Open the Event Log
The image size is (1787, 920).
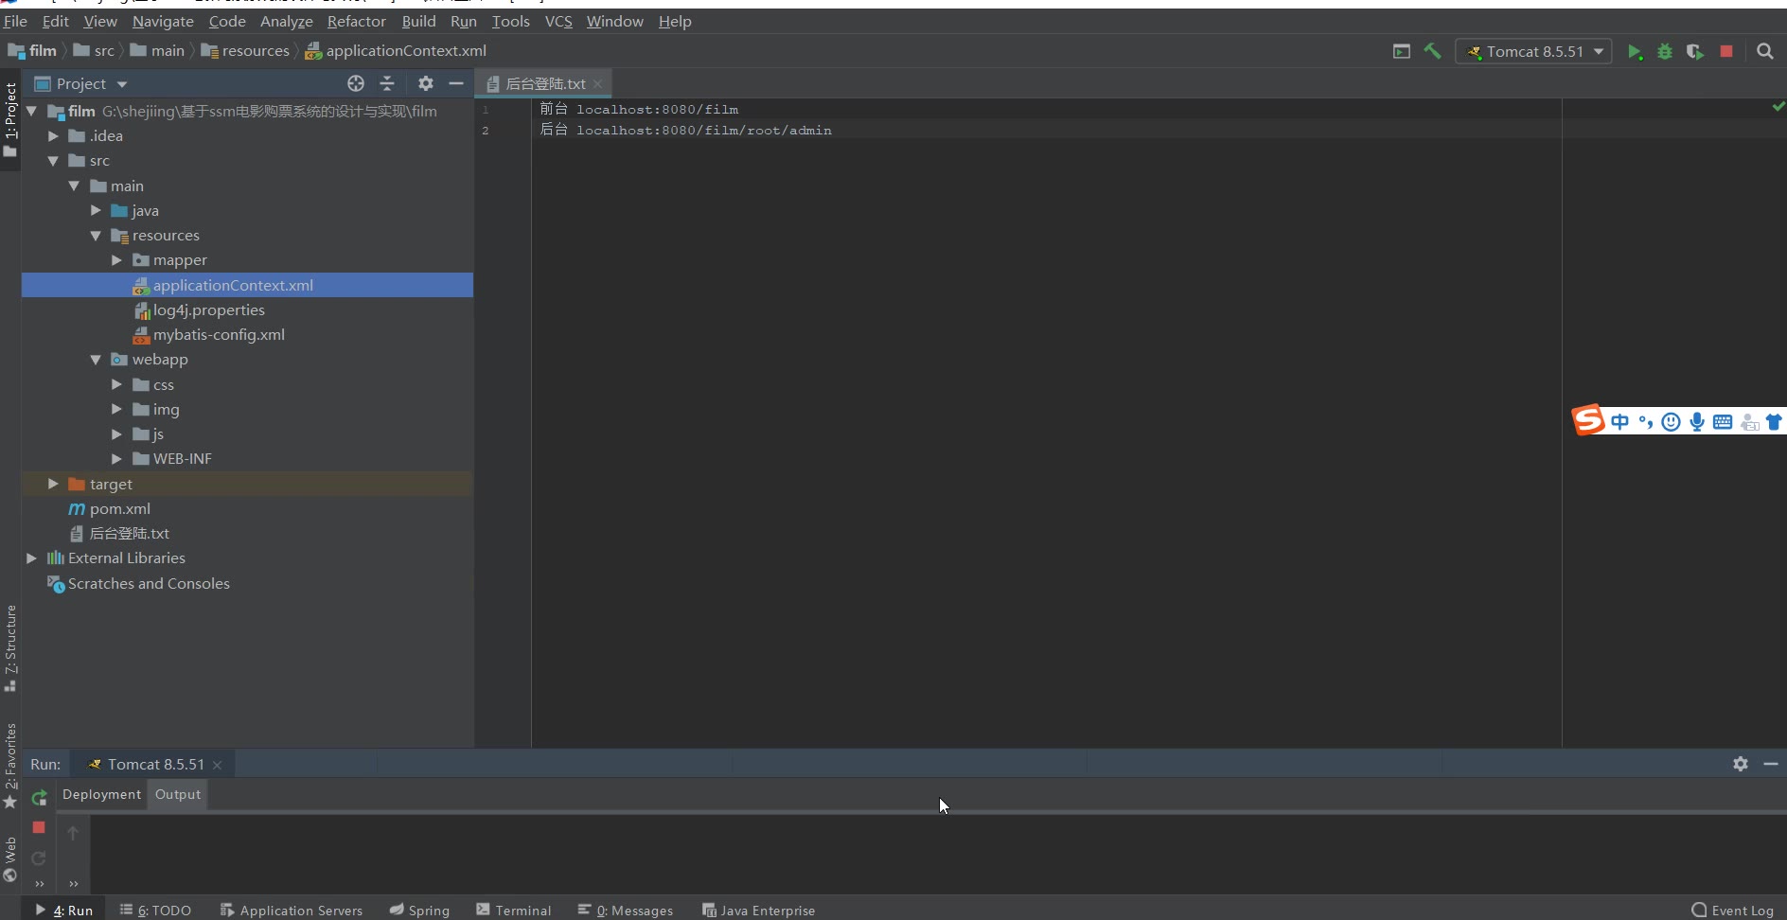coord(1733,910)
